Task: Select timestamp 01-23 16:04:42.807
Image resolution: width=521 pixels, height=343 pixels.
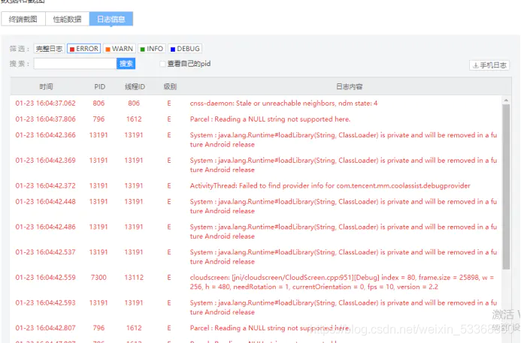Action: click(x=46, y=328)
